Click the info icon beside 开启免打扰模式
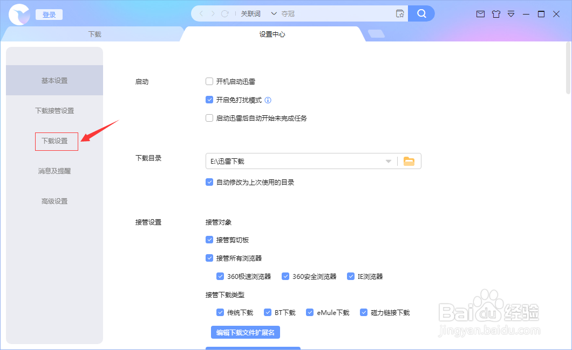This screenshot has width=572, height=350. click(x=268, y=100)
